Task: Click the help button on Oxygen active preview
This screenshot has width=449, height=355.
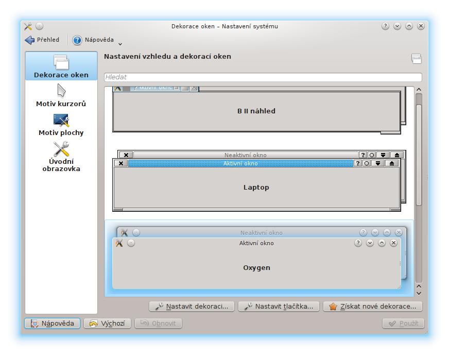Action: 358,243
